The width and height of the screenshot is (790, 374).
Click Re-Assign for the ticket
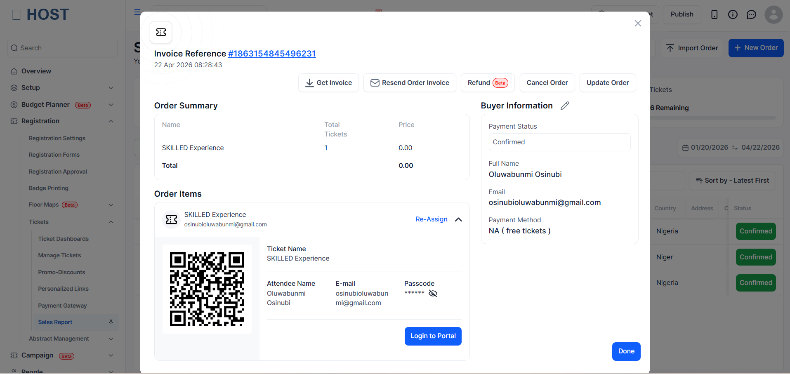(x=432, y=219)
